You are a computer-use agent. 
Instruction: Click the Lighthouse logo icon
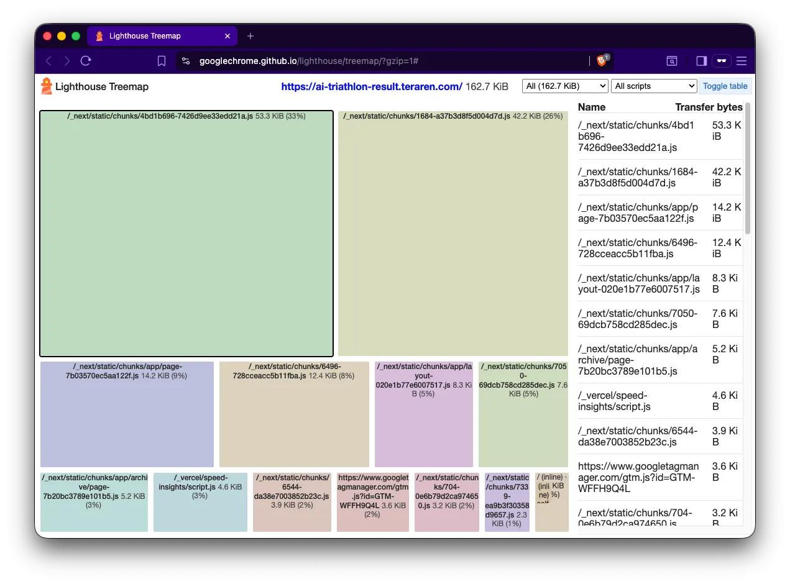[47, 86]
